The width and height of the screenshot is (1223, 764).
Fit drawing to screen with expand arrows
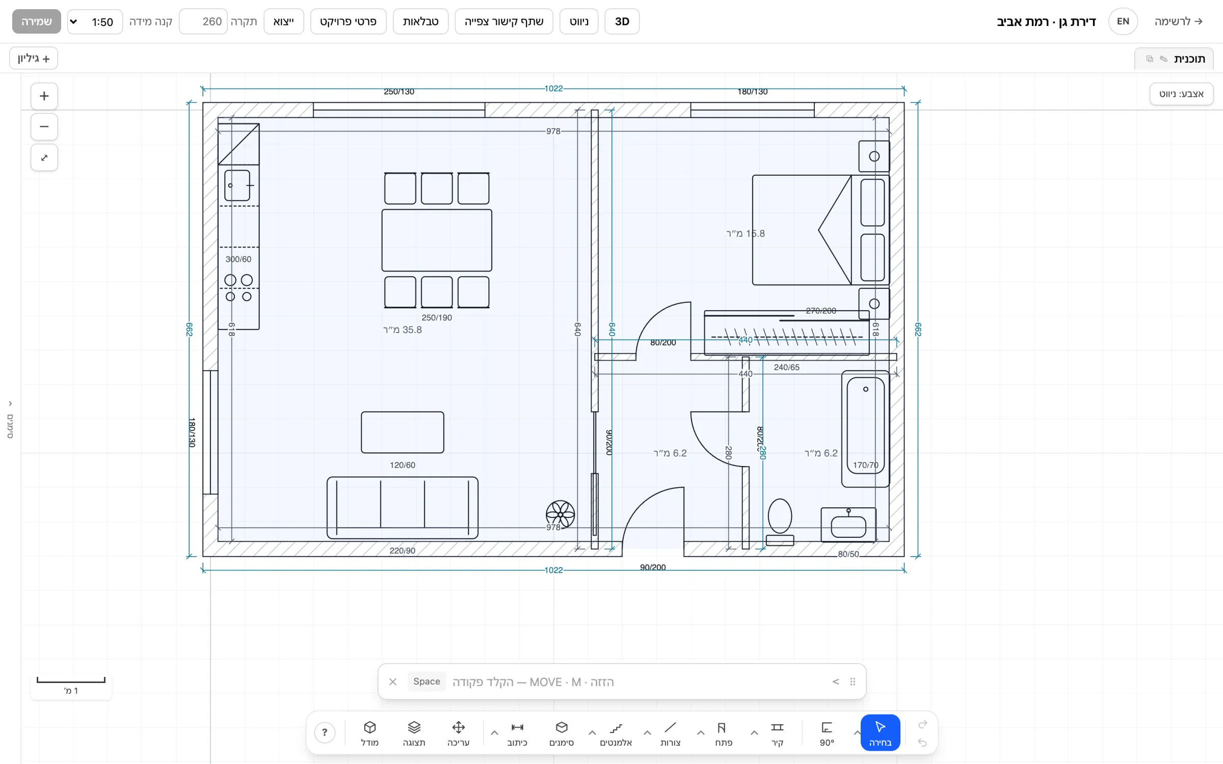pyautogui.click(x=44, y=157)
